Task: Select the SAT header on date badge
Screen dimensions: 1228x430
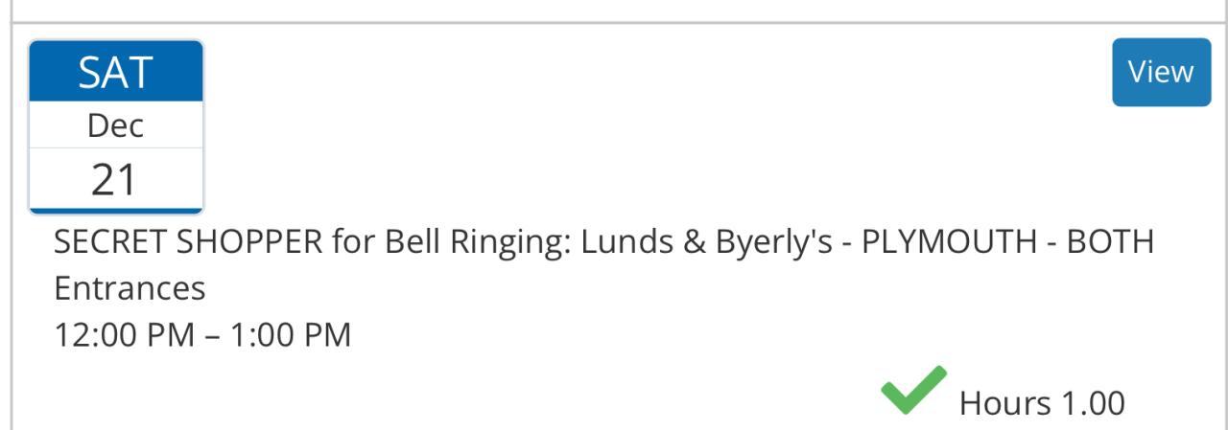Action: coord(116,73)
